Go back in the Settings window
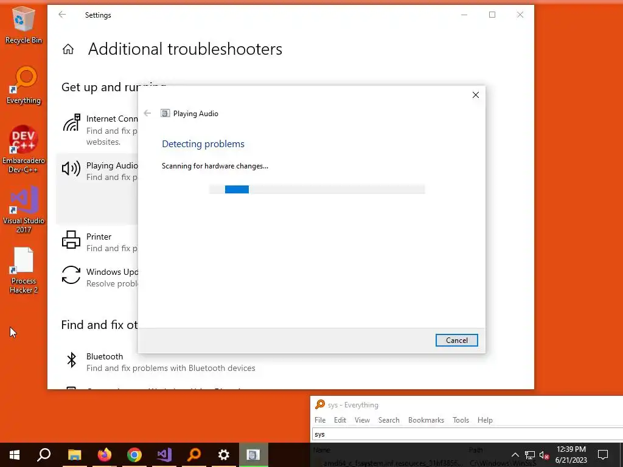The height and width of the screenshot is (467, 623). pyautogui.click(x=62, y=15)
